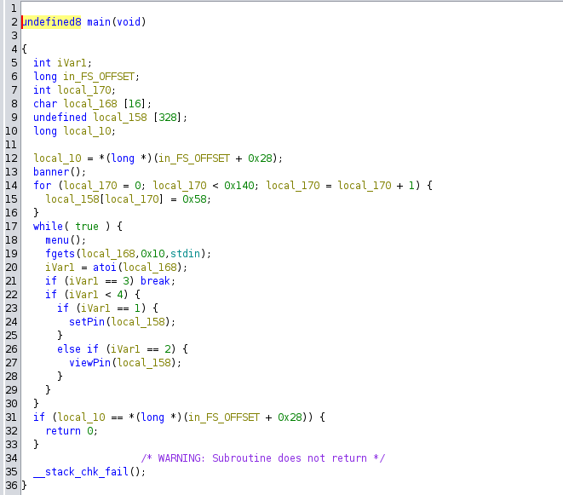This screenshot has width=563, height=495.
Task: Select 'local_170' in the int declaration on line 7
Action: click(x=84, y=89)
